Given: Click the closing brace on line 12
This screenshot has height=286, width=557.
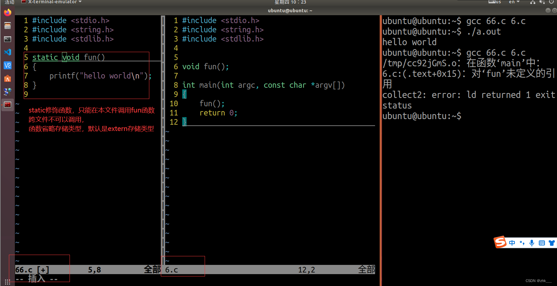Looking at the screenshot, I should 185,122.
